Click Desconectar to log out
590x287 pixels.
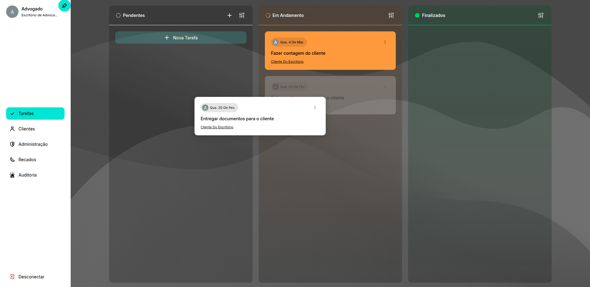click(x=31, y=277)
